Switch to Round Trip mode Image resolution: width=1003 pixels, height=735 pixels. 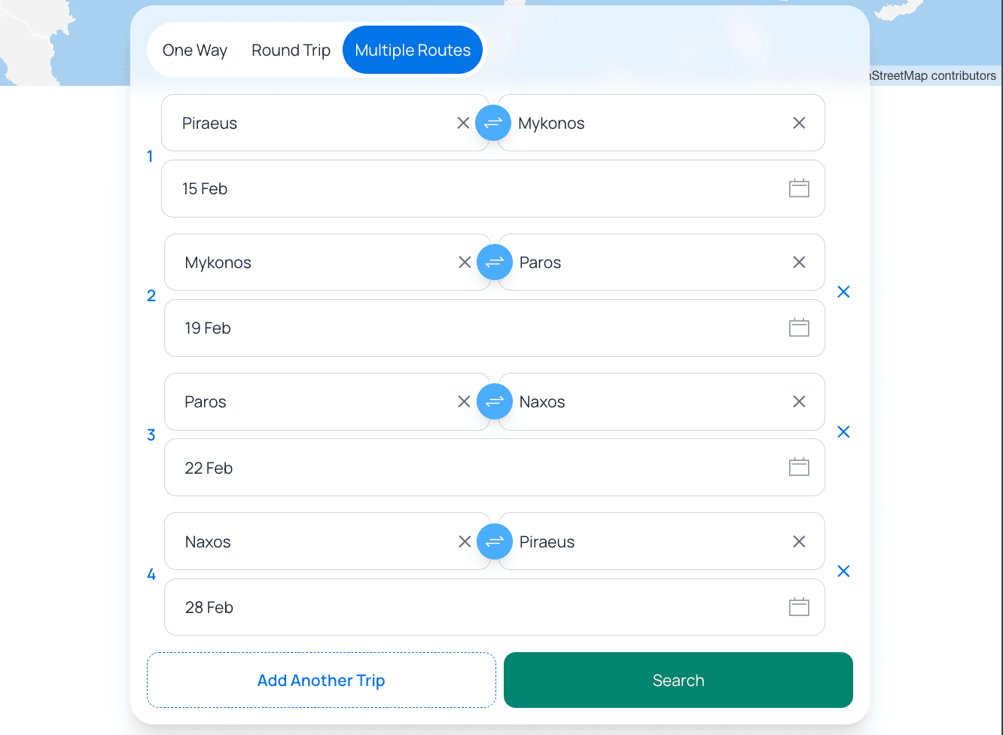click(291, 50)
